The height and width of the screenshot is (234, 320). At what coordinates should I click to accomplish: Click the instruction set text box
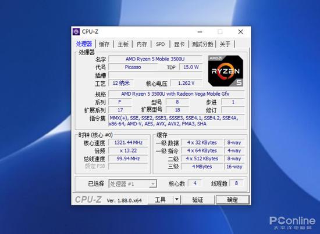176,121
